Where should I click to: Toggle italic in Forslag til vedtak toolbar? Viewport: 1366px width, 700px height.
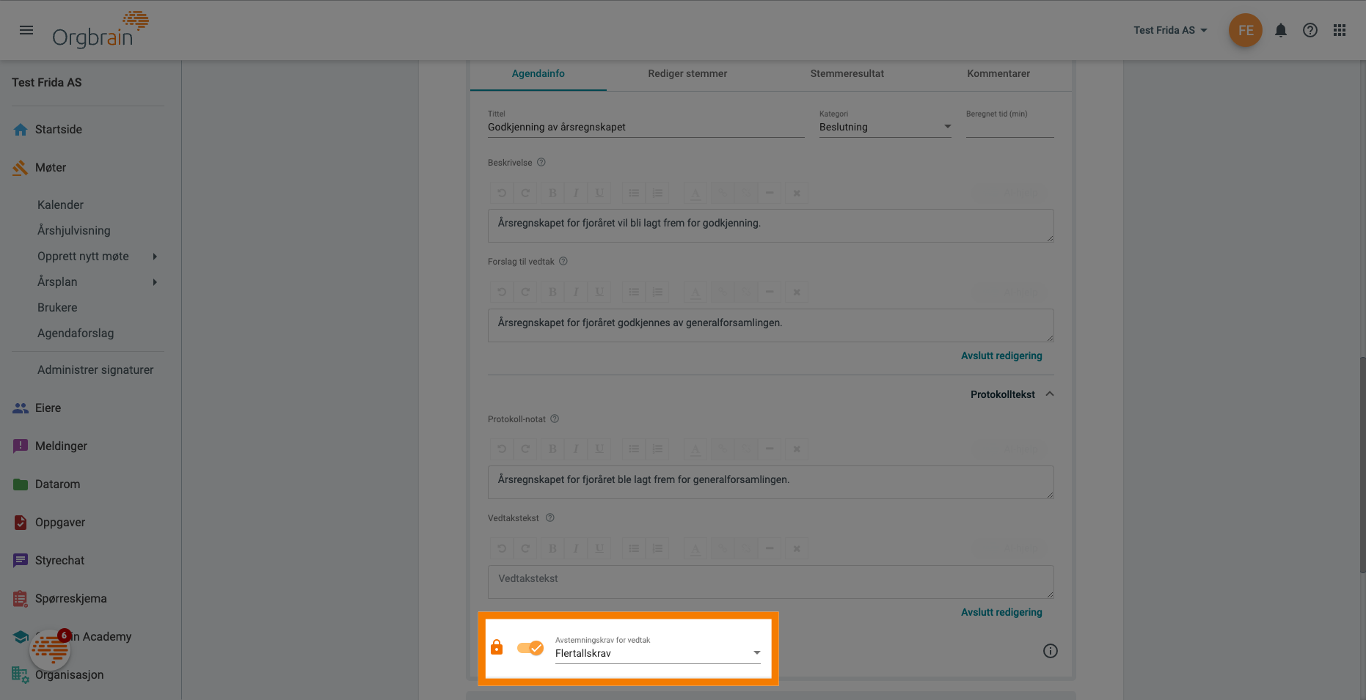(576, 292)
